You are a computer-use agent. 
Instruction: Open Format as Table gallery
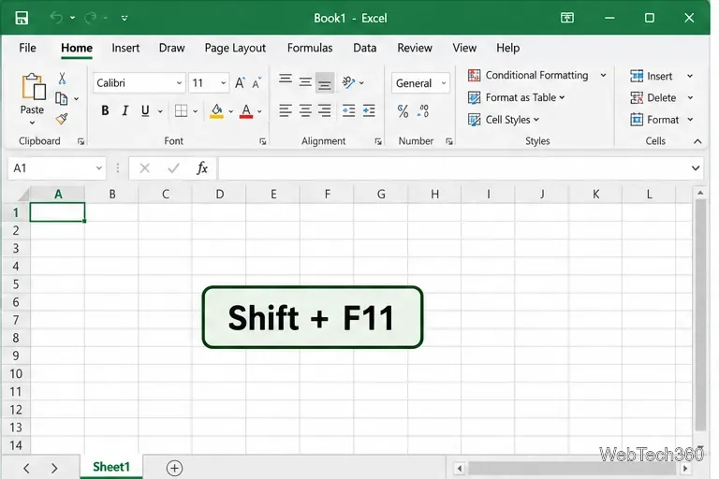tap(517, 97)
